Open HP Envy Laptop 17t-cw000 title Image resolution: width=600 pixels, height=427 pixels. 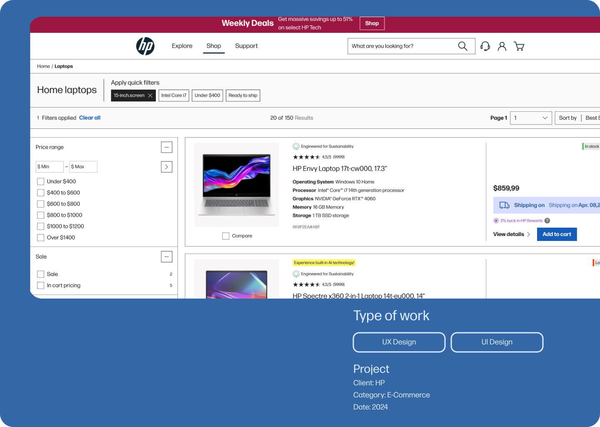point(340,168)
